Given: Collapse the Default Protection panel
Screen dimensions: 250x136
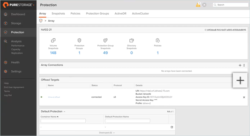Looking at the screenshot, I should [x=64, y=112].
